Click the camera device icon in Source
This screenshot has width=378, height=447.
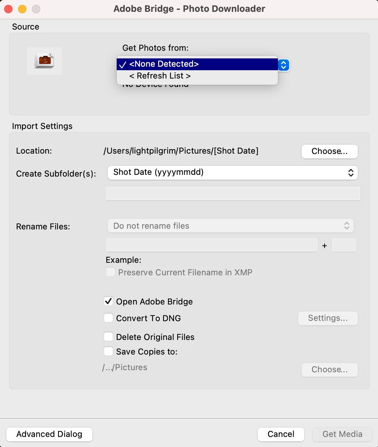(x=44, y=61)
